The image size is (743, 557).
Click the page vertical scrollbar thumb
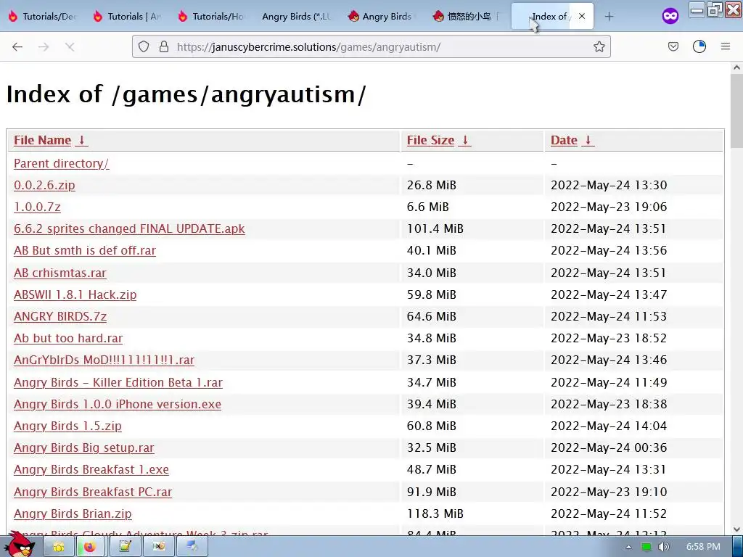[x=736, y=111]
